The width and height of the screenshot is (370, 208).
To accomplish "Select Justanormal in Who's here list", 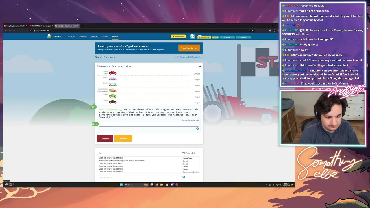I will pyautogui.click(x=191, y=172).
